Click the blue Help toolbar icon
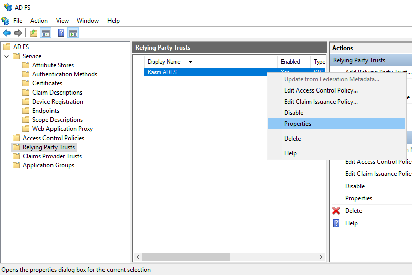 [61, 33]
